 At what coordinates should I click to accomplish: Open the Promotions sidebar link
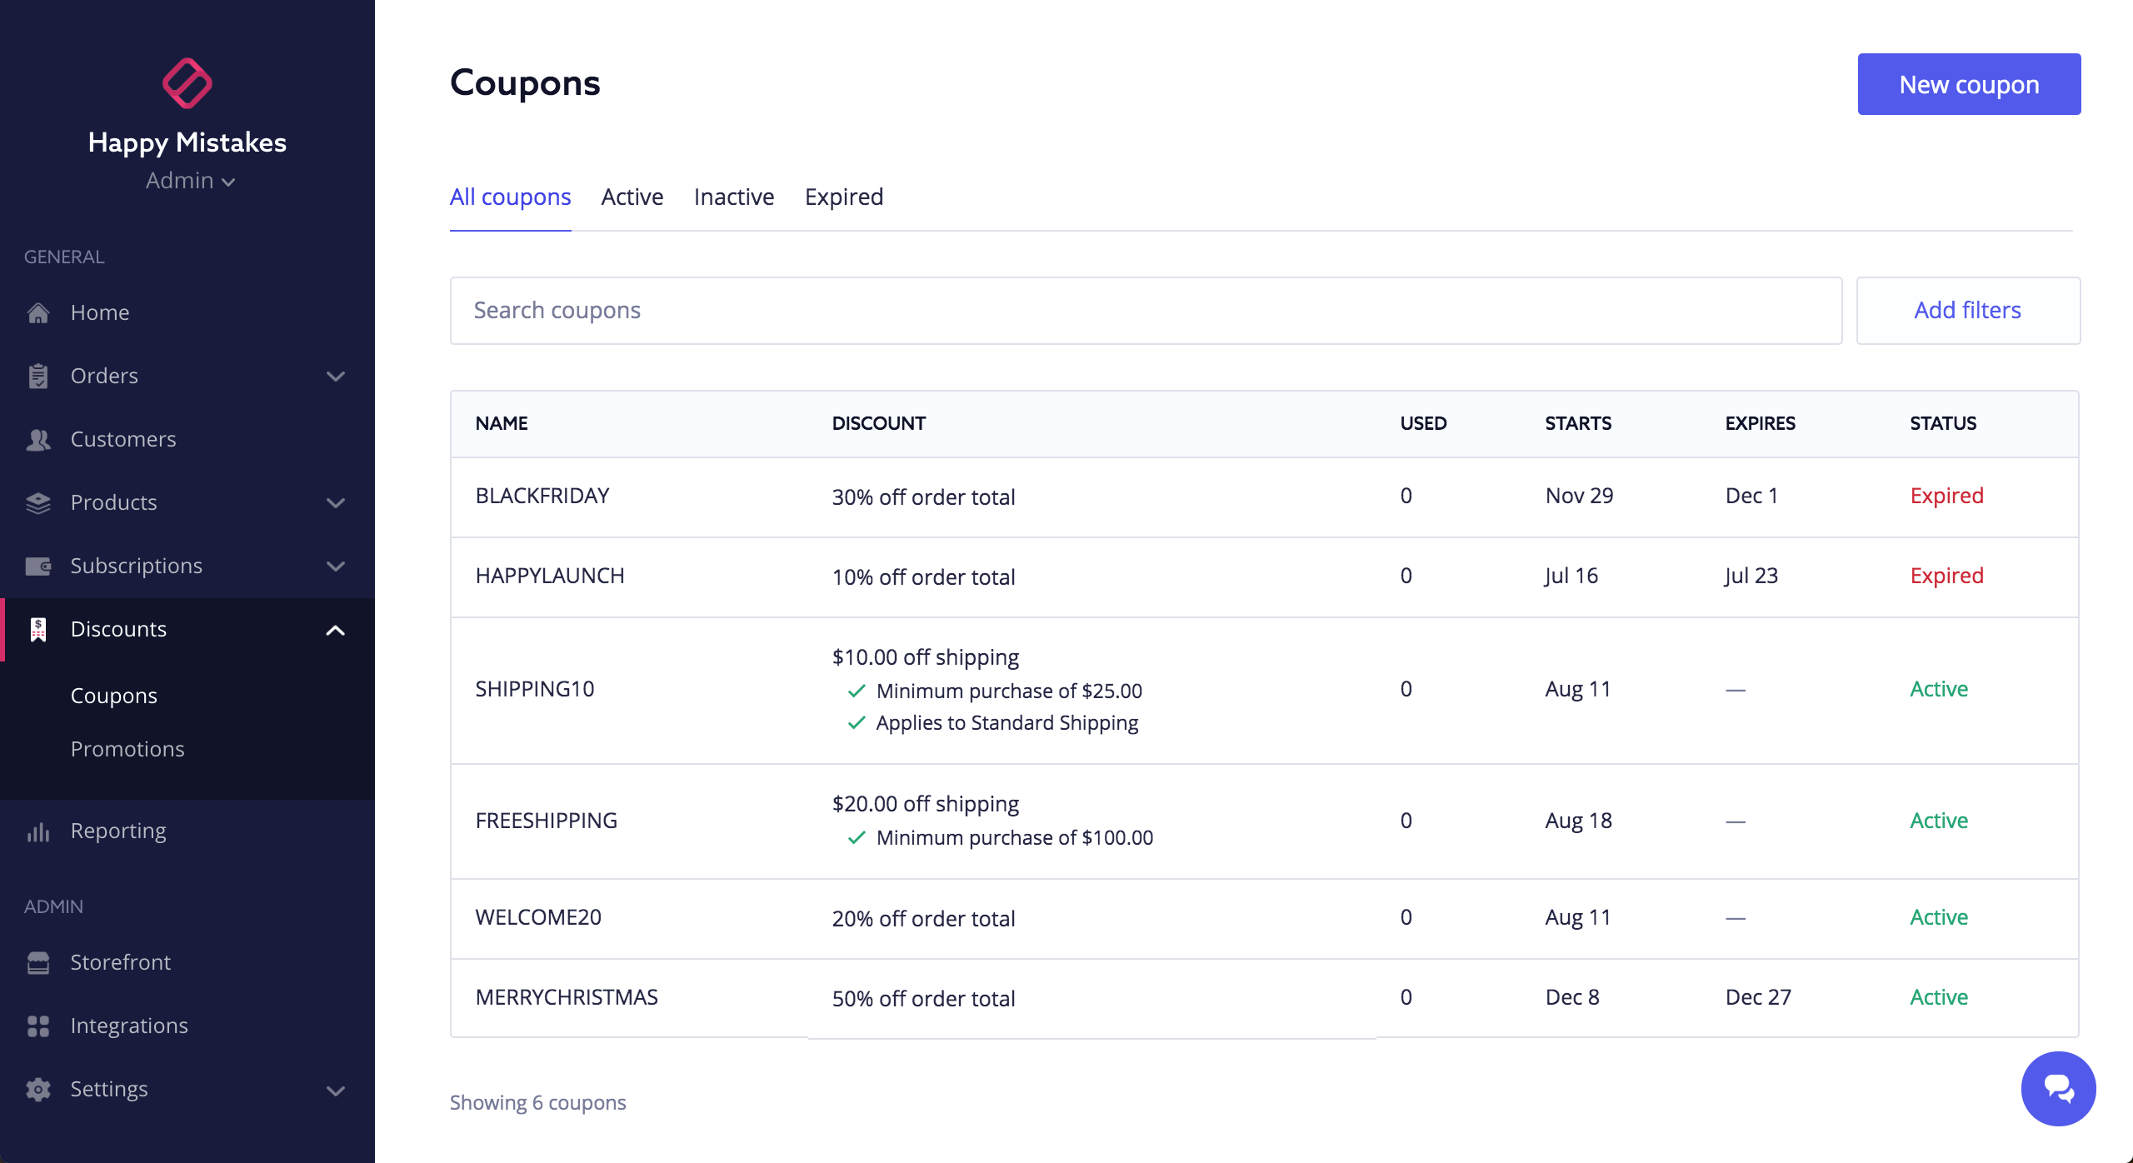[127, 749]
